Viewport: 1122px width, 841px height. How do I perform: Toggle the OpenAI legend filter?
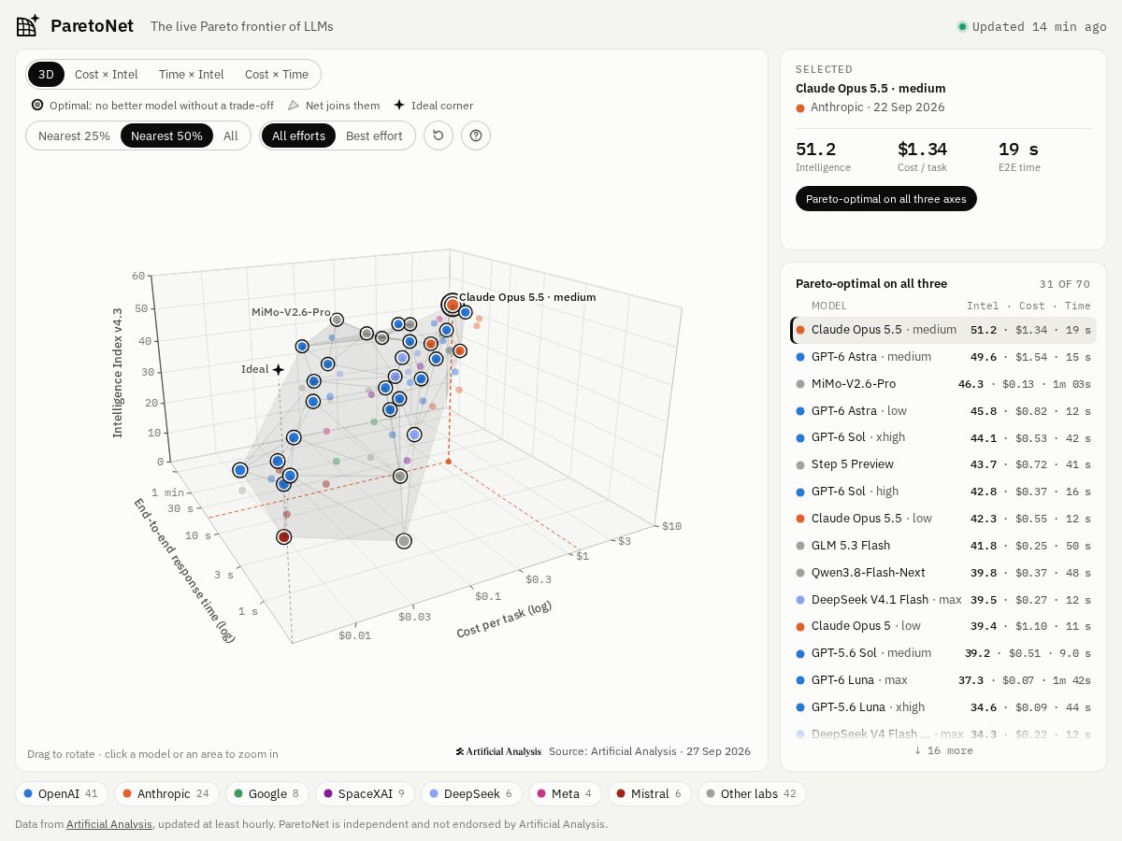(x=62, y=794)
